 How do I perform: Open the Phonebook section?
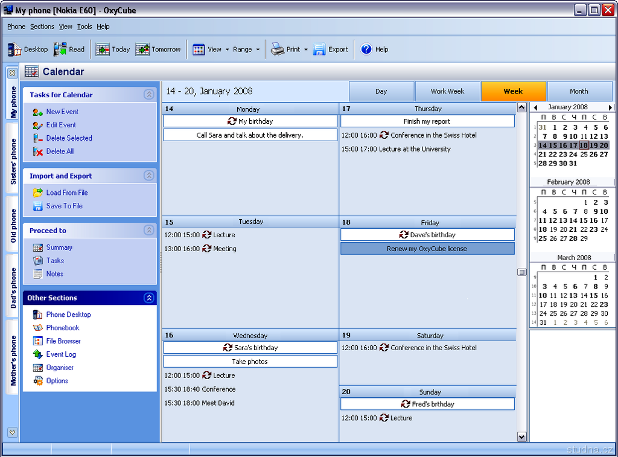click(x=63, y=328)
